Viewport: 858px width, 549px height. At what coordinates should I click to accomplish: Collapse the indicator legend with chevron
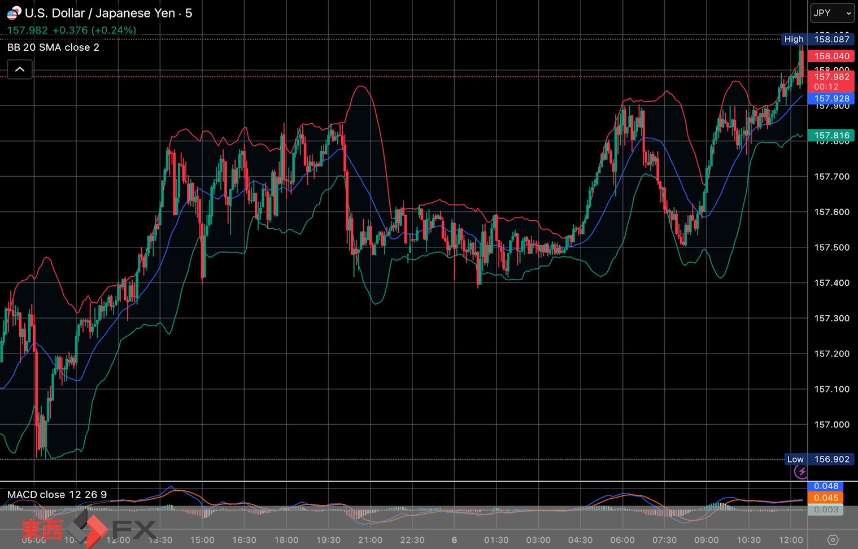(20, 69)
